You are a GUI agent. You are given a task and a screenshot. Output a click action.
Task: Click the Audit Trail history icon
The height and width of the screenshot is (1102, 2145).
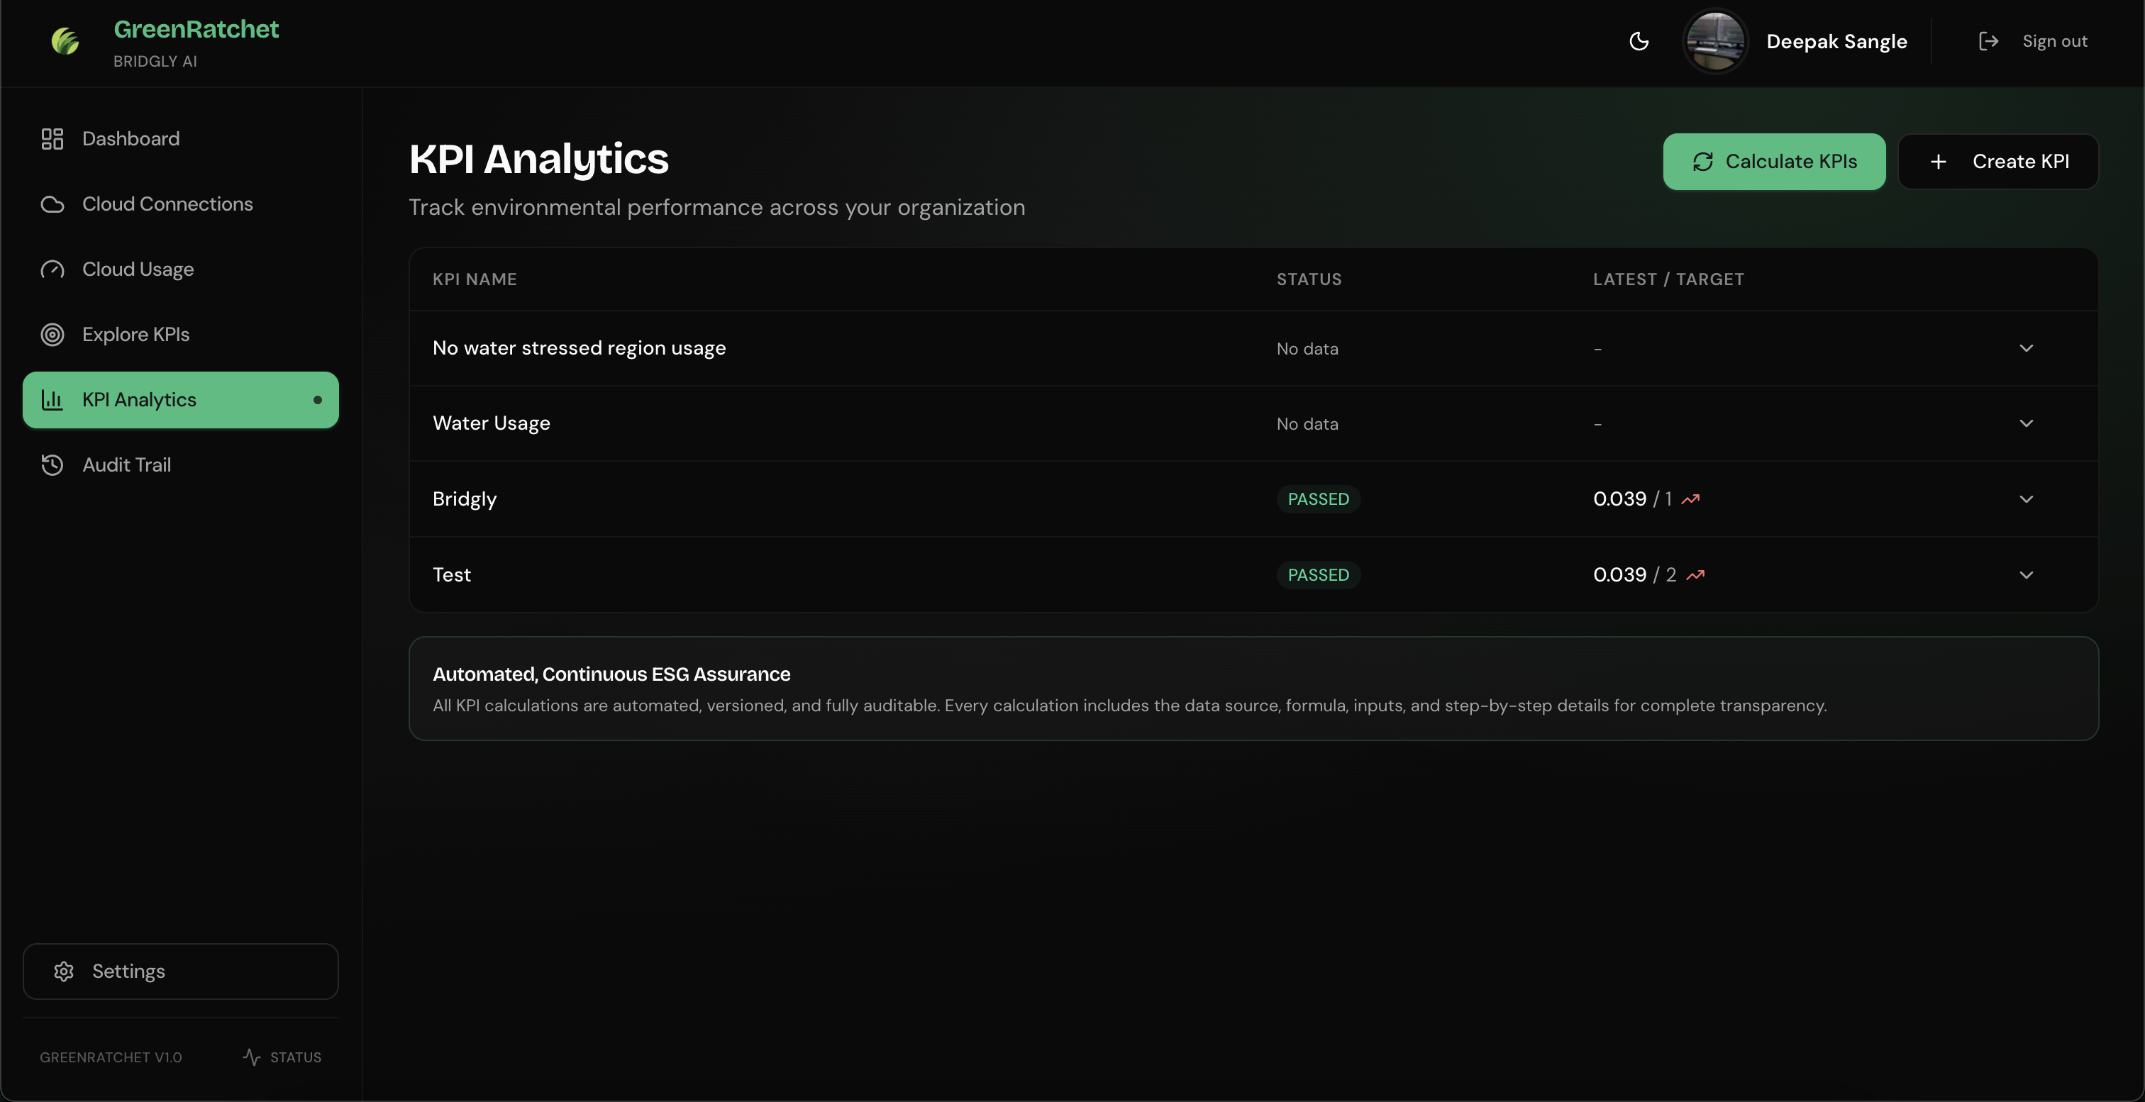click(52, 465)
